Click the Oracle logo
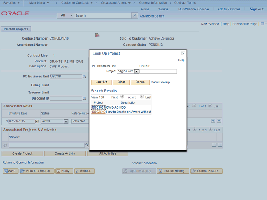Image resolution: width=267 pixels, height=200 pixels. (x=16, y=13)
